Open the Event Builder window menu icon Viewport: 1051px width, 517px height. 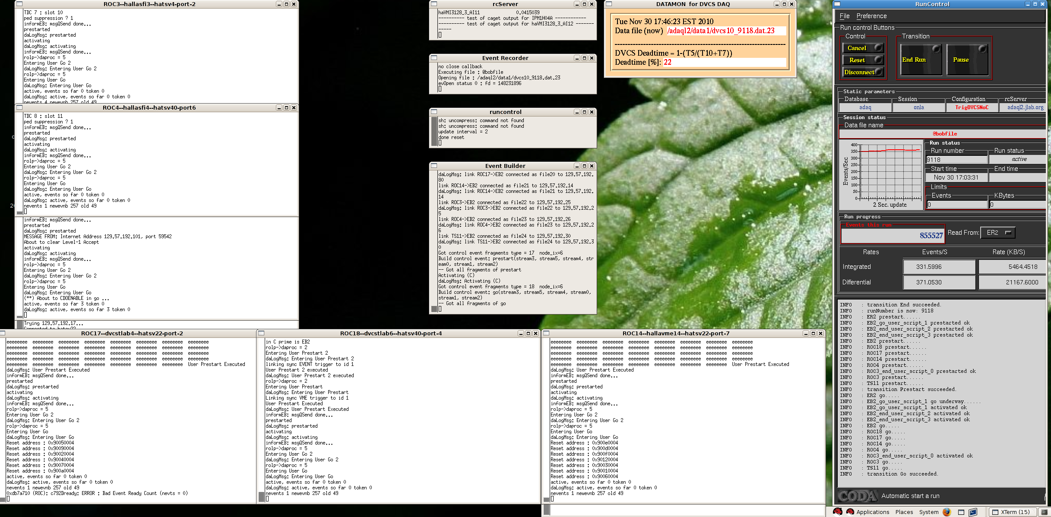click(x=434, y=166)
